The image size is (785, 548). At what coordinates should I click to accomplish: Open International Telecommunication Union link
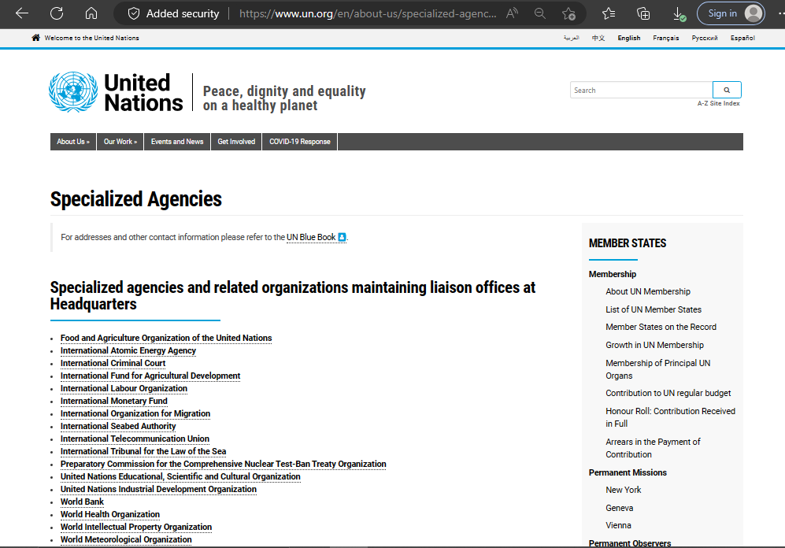135,439
